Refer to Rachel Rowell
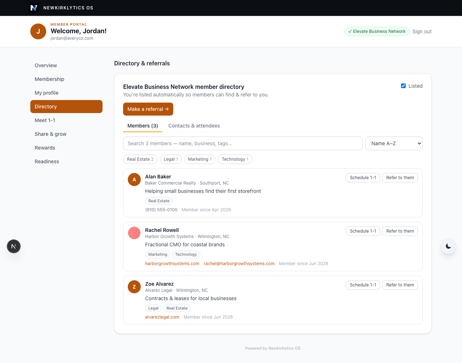Screen dimensions: 462x363 [400, 231]
